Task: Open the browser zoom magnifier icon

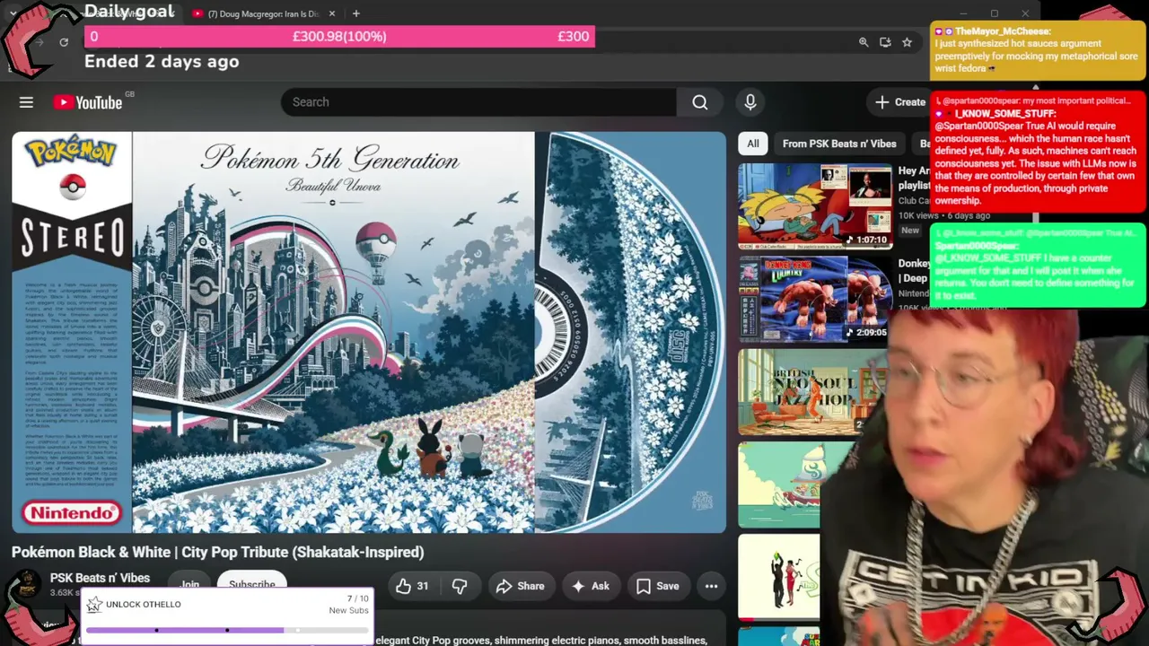Action: [x=864, y=42]
